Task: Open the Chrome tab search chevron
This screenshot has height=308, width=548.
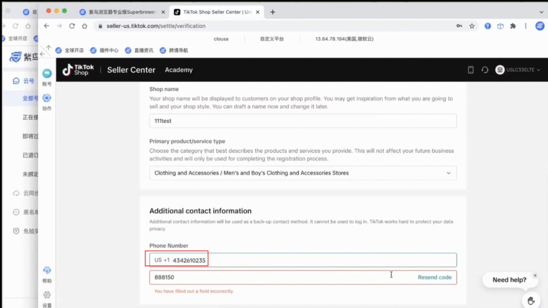Action: (x=541, y=12)
